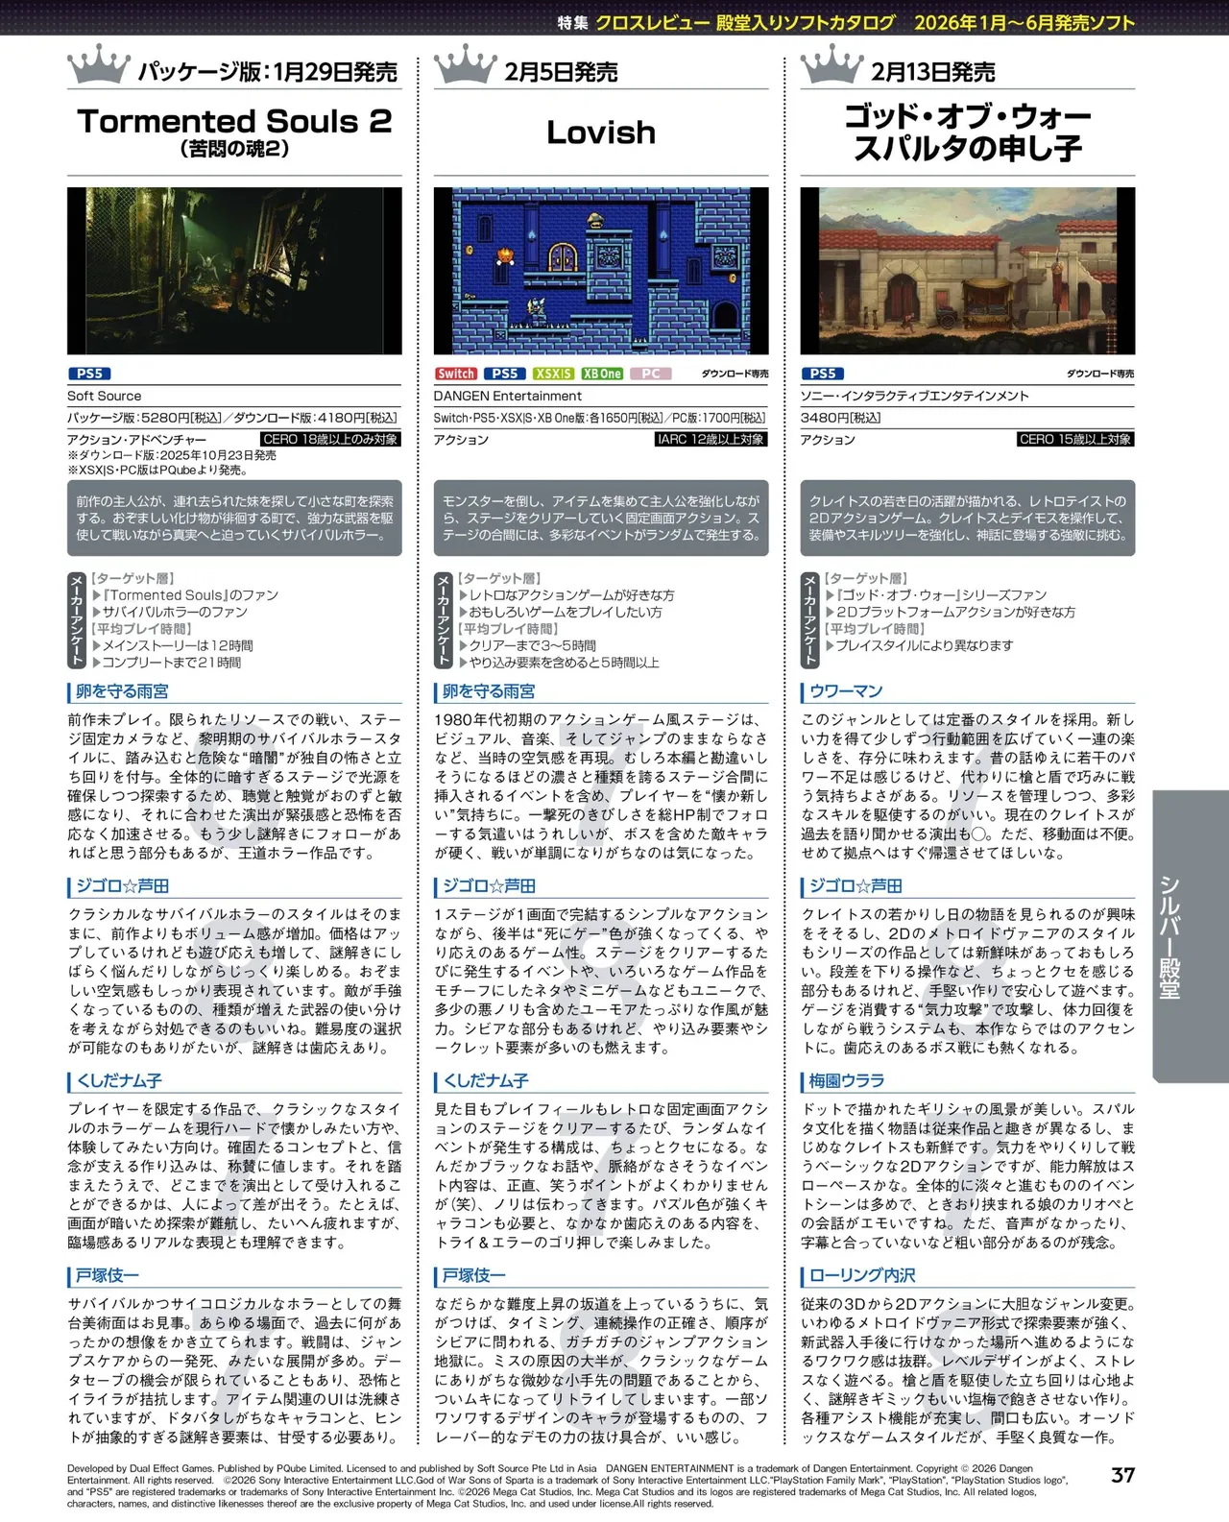Click the publisher name Soft Source
This screenshot has height=1522, width=1229.
pos(104,396)
